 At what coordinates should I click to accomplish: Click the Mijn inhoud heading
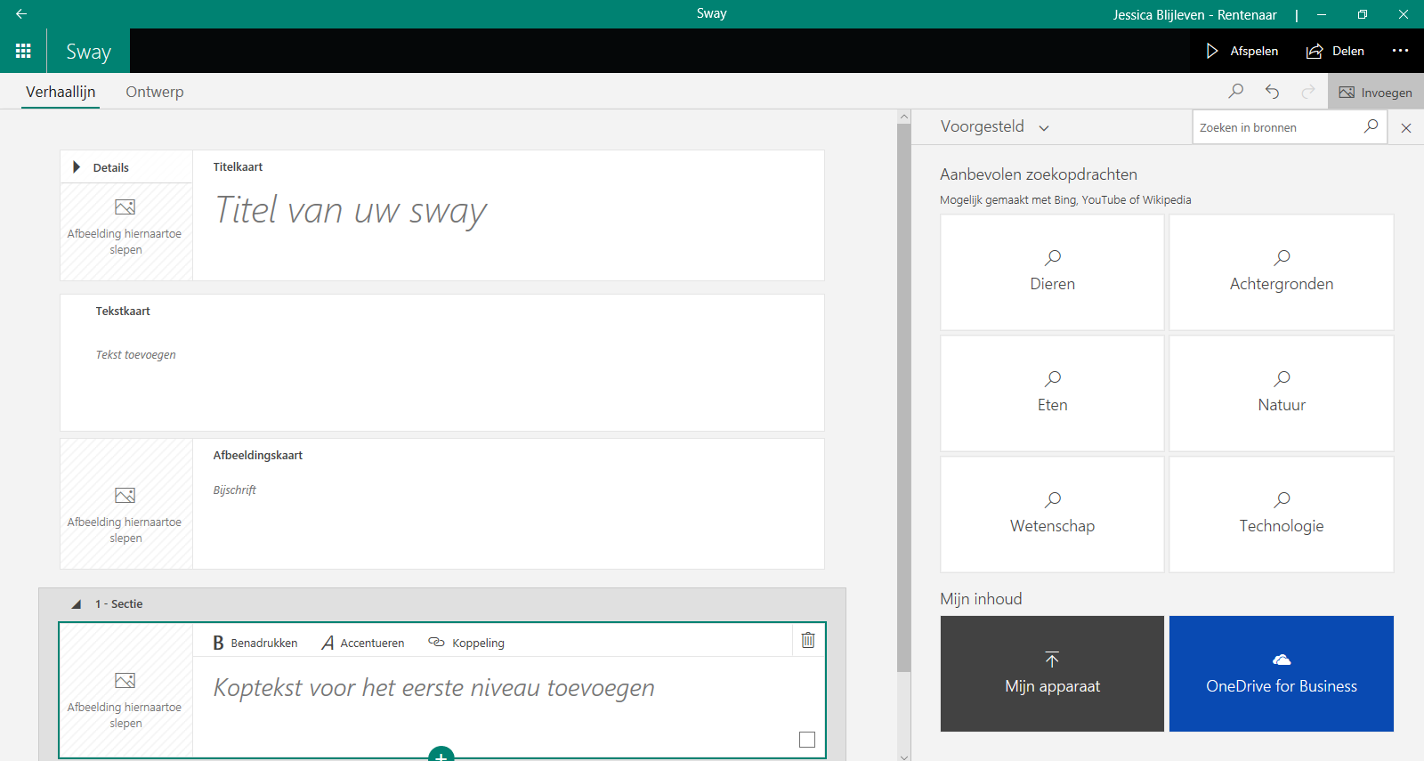981,599
